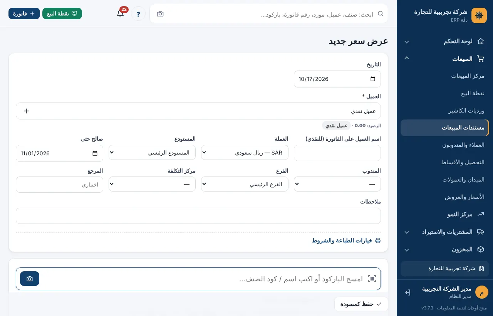Click the green نقطة البيع top button
The height and width of the screenshot is (316, 493).
coord(62,13)
